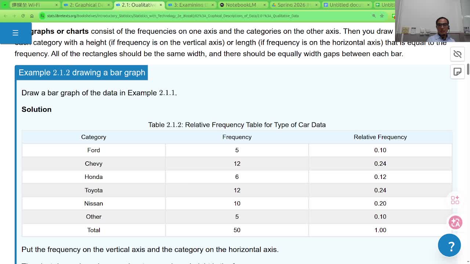Open the pink AI translate widget
Screen dimensions: 470x264
[455, 222]
